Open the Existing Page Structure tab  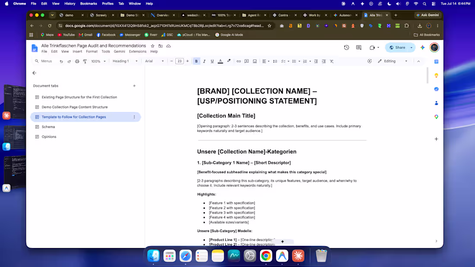click(79, 97)
